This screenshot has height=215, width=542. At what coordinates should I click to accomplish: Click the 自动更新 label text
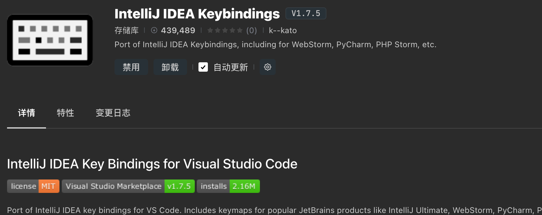tap(231, 67)
